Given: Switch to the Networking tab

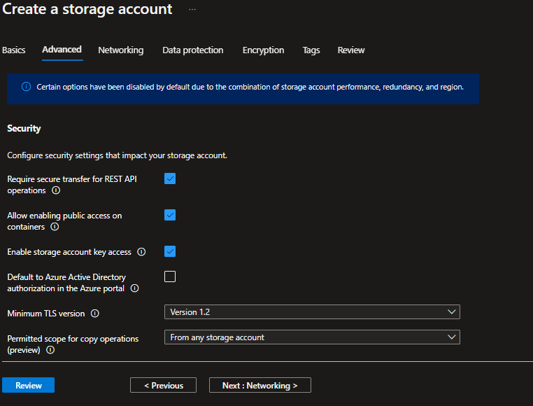Looking at the screenshot, I should tap(120, 50).
